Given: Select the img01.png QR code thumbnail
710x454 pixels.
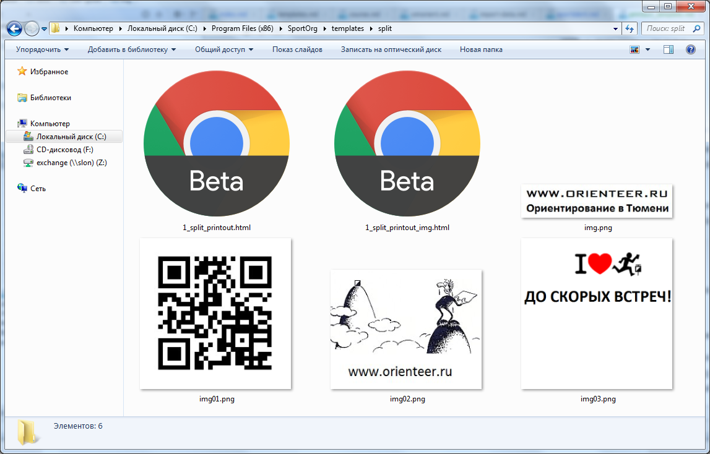Looking at the screenshot, I should [x=215, y=313].
